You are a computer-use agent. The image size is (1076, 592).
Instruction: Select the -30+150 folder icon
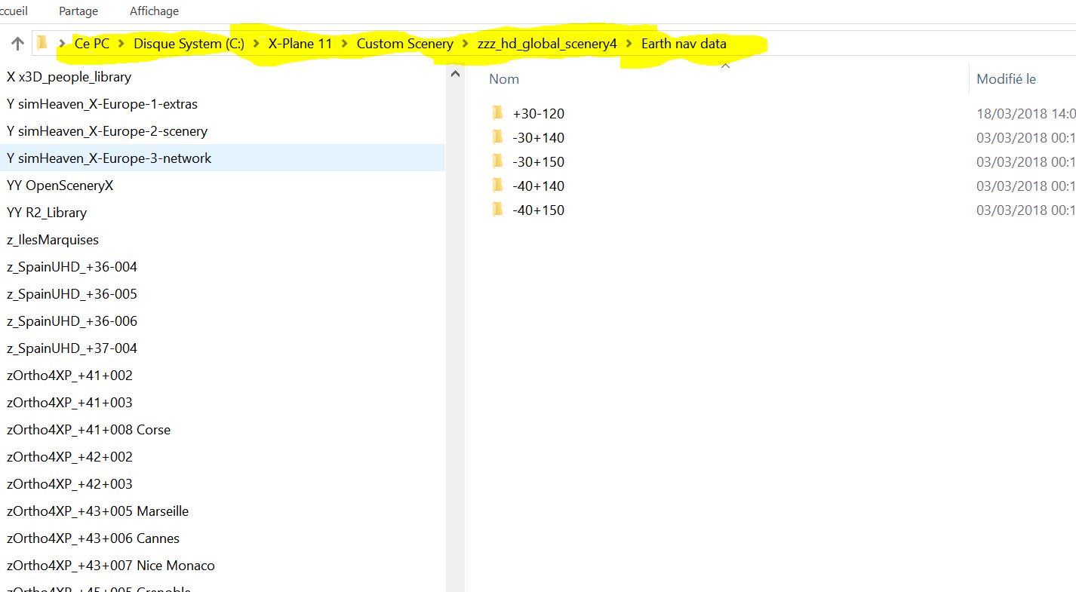[497, 161]
